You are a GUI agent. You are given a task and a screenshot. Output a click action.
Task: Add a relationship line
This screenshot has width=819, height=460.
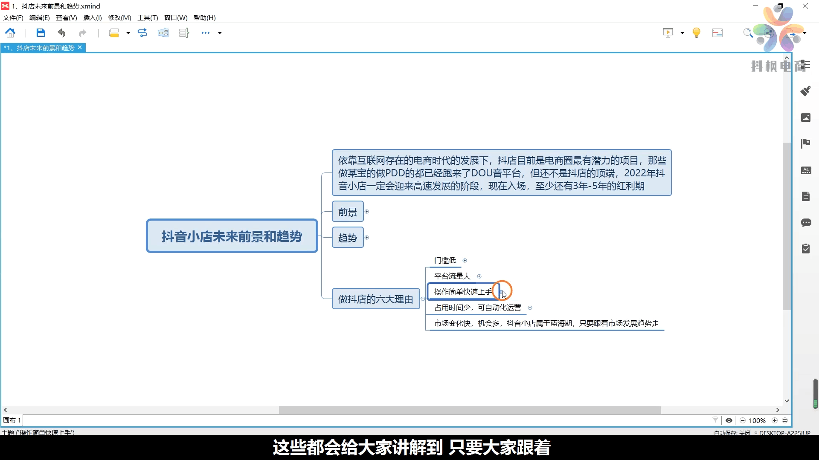tap(142, 33)
